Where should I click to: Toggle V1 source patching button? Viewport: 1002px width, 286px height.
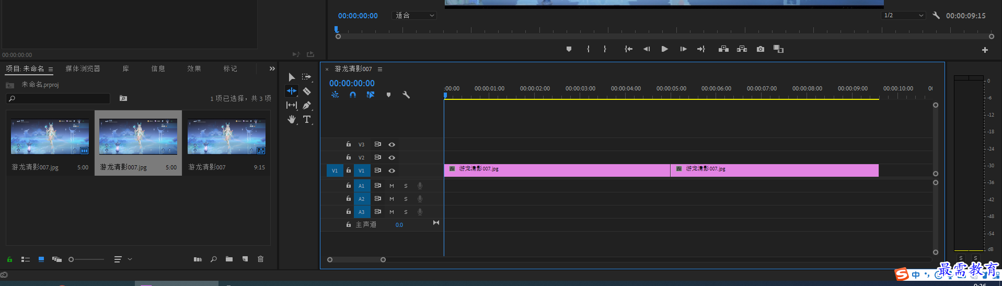[335, 170]
